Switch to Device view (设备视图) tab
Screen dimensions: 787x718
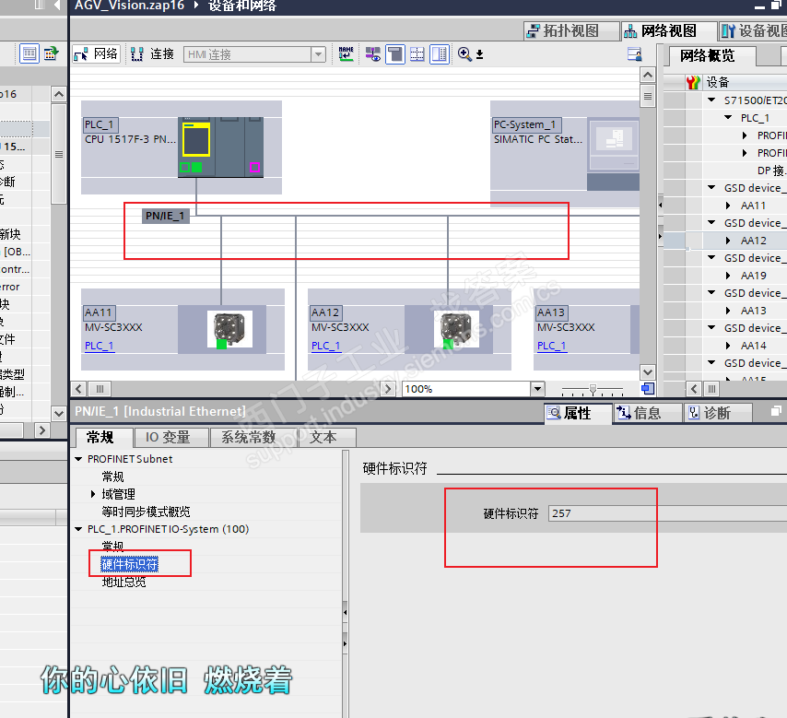[752, 31]
